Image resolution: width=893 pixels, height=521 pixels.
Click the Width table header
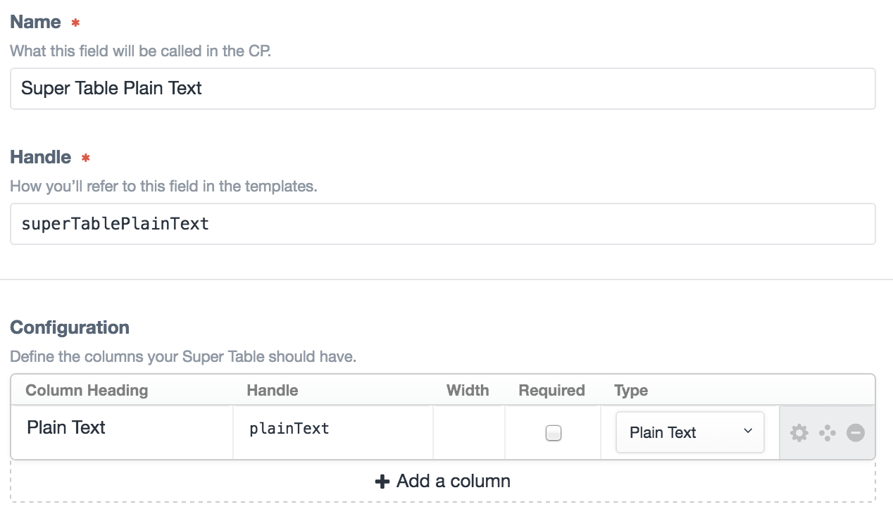pyautogui.click(x=468, y=390)
